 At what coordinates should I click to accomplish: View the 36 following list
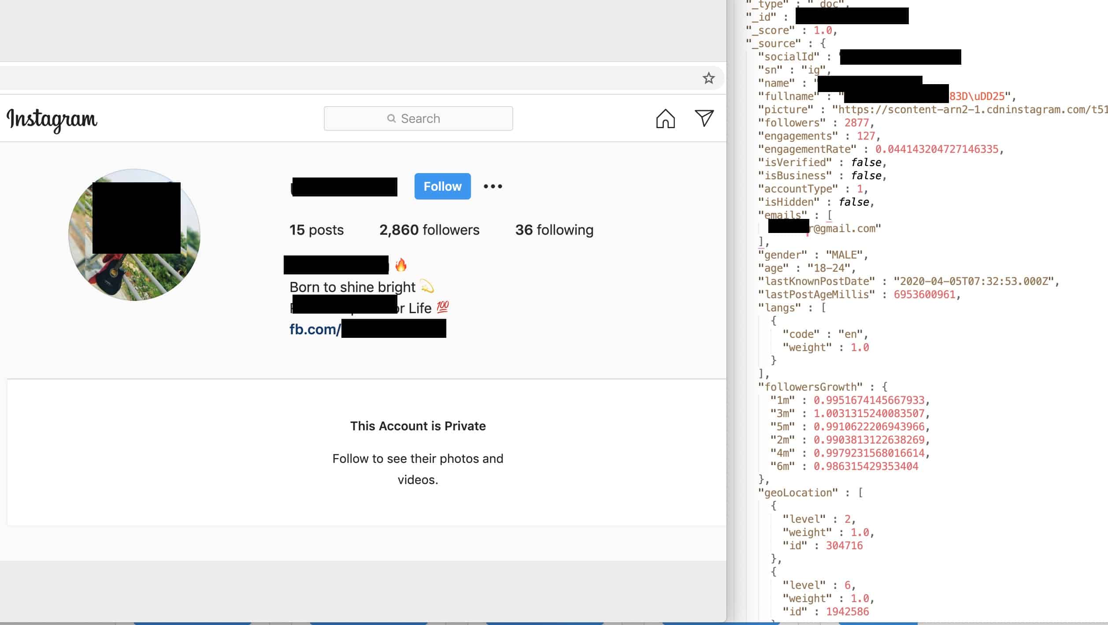[x=554, y=230]
